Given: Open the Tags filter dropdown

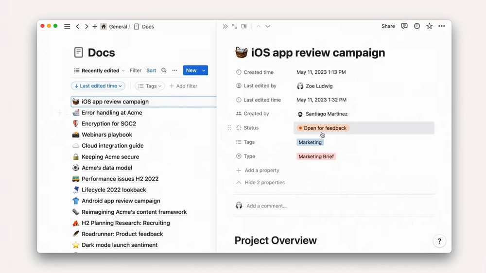Looking at the screenshot, I should coord(150,86).
